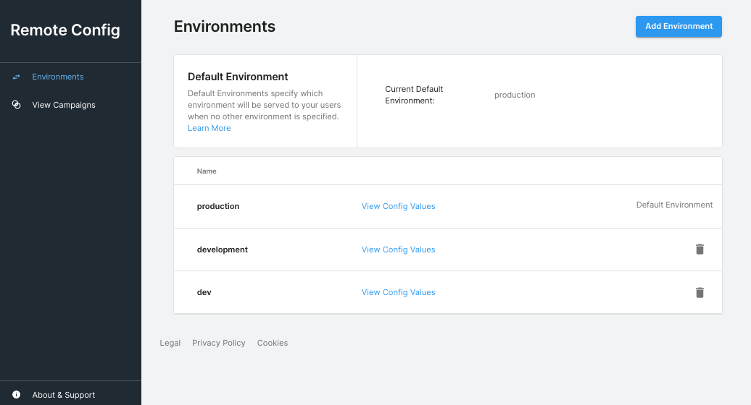Click the Current Default Environment label
The image size is (751, 405).
click(x=415, y=95)
